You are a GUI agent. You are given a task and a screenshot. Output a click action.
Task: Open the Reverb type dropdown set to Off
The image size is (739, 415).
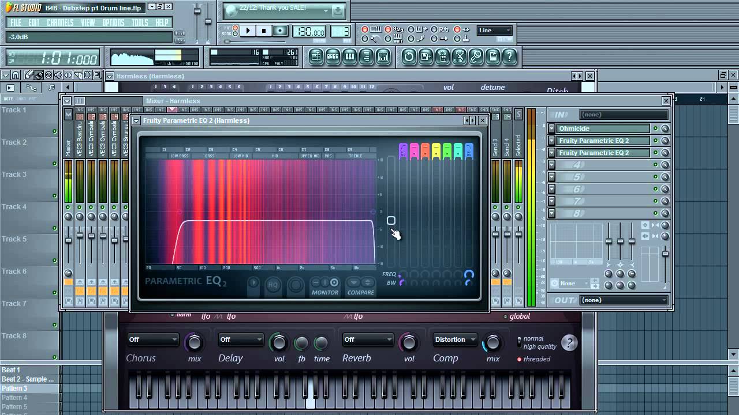[x=368, y=339]
